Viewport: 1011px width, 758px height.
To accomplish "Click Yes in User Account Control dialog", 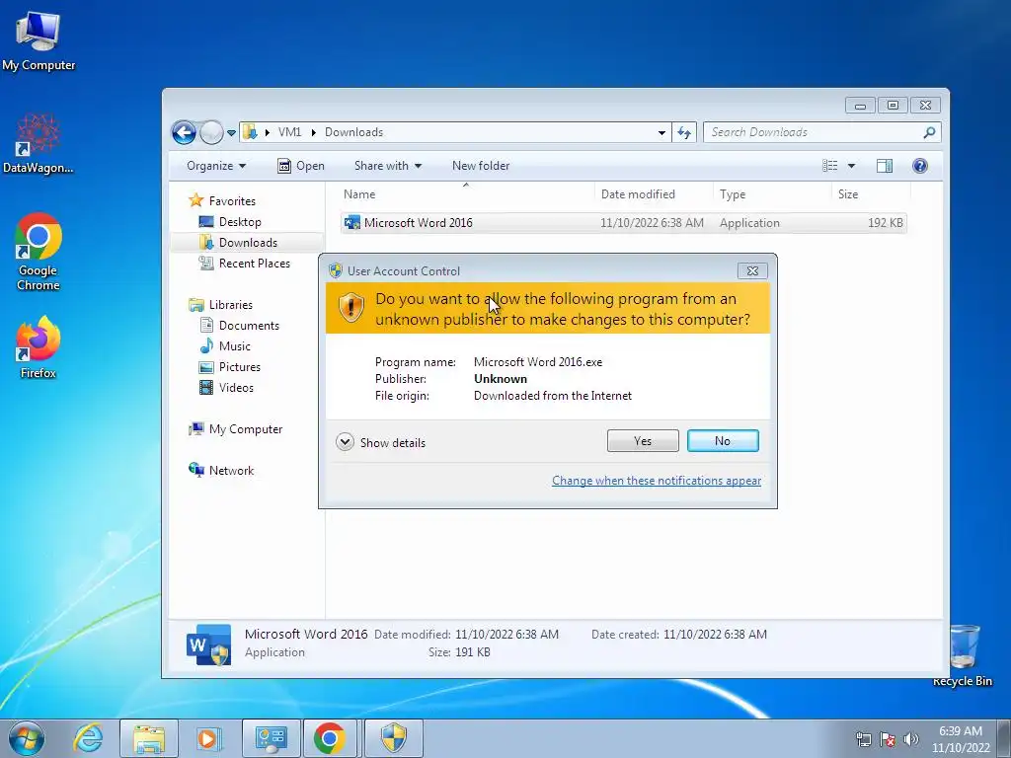I will pos(642,441).
